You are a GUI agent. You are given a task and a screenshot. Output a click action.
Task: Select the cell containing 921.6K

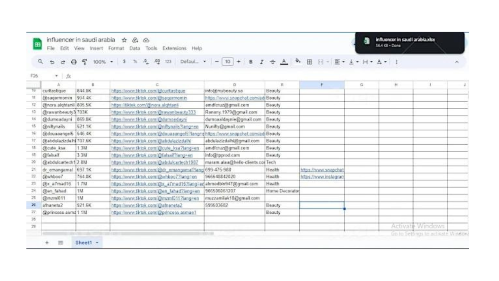pyautogui.click(x=93, y=205)
